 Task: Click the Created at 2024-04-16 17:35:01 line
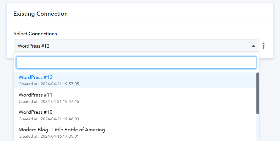[49, 136]
